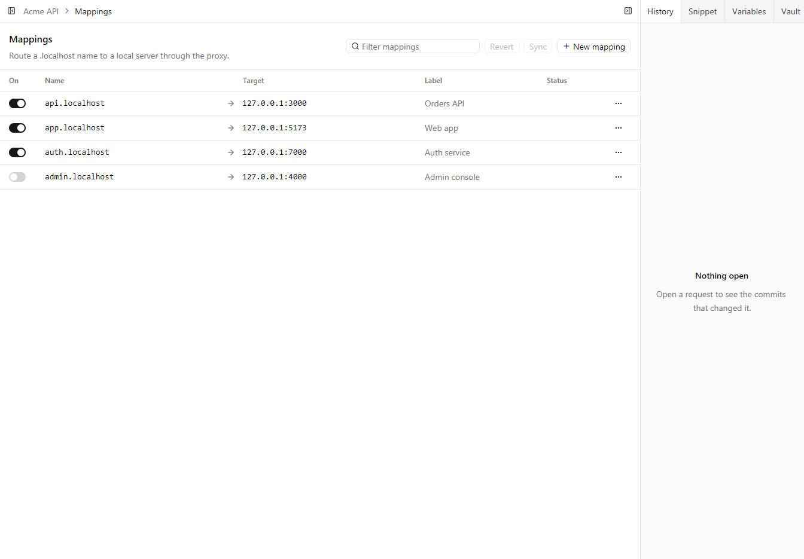The image size is (804, 559).
Task: Click the New mapping button
Action: point(593,46)
